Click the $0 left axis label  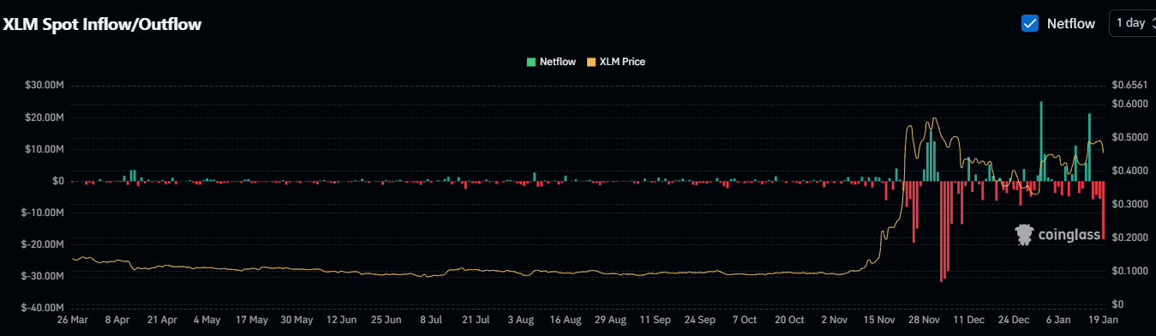[x=58, y=181]
